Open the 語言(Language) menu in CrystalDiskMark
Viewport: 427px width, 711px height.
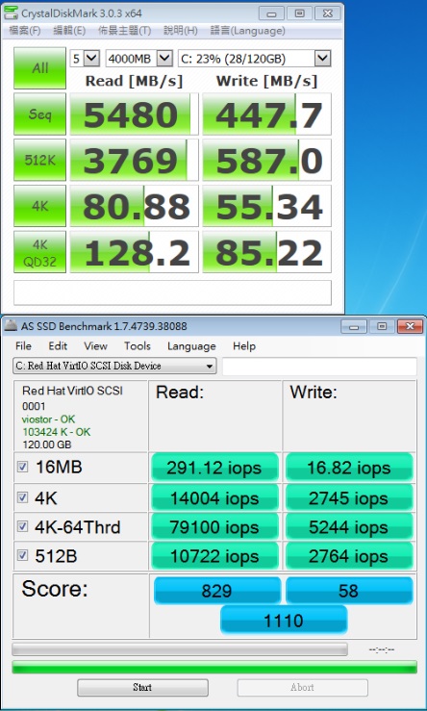[247, 31]
